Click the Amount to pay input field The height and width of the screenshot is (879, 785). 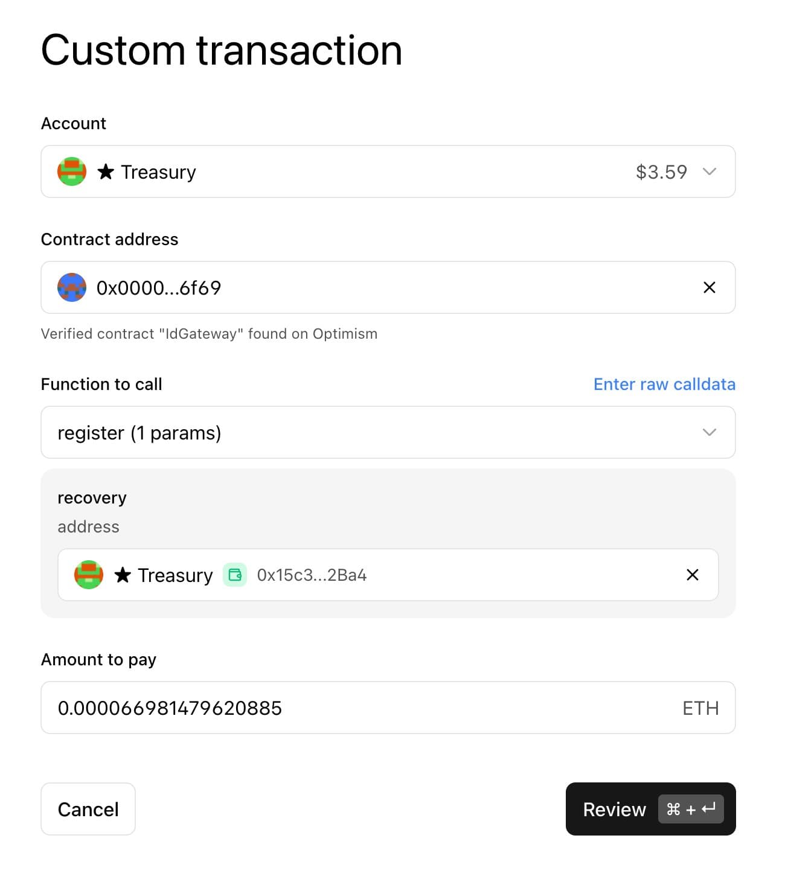pyautogui.click(x=362, y=708)
